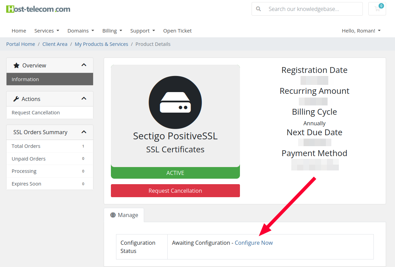Screen dimensions: 395x267
Task: Click the Billing Cycle heading
Action: point(314,112)
